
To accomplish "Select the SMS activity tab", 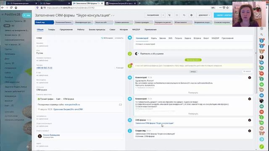I will coord(170,38).
